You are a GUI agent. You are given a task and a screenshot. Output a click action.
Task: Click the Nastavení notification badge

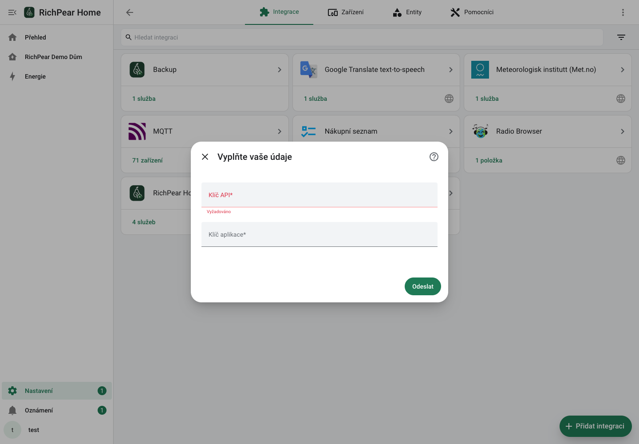[102, 391]
